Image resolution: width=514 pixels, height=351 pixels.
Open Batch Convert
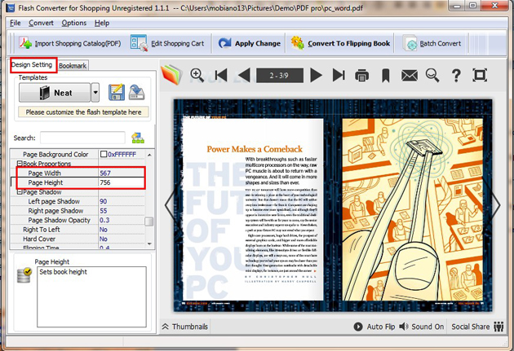(432, 43)
